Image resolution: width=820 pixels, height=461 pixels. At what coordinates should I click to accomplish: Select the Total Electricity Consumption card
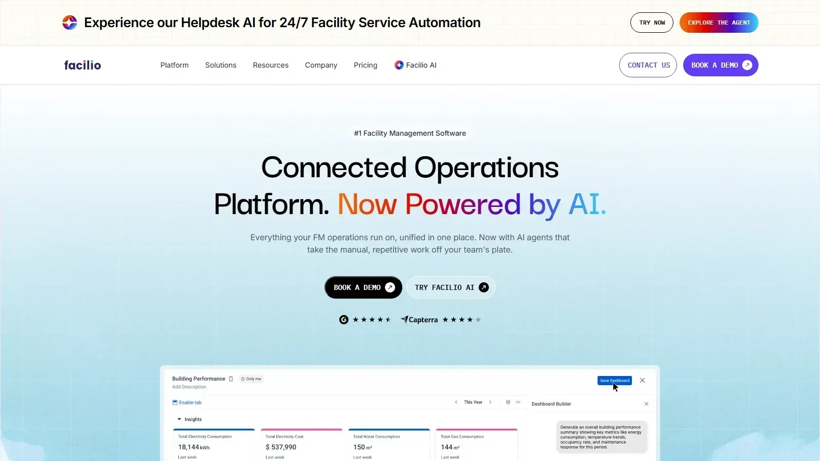214,445
